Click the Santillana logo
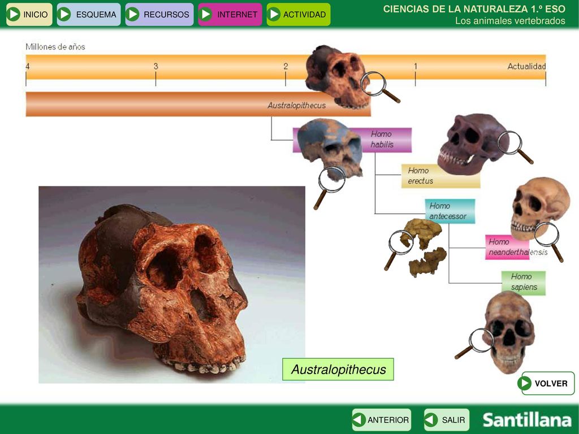 point(527,420)
